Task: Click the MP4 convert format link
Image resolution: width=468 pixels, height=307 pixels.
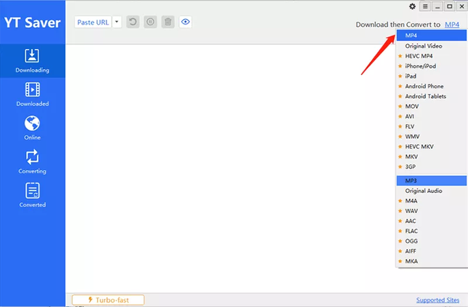Action: click(452, 25)
